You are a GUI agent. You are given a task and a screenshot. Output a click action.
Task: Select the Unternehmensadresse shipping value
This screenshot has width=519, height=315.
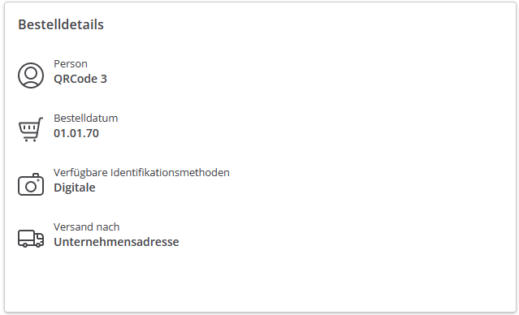pyautogui.click(x=116, y=242)
